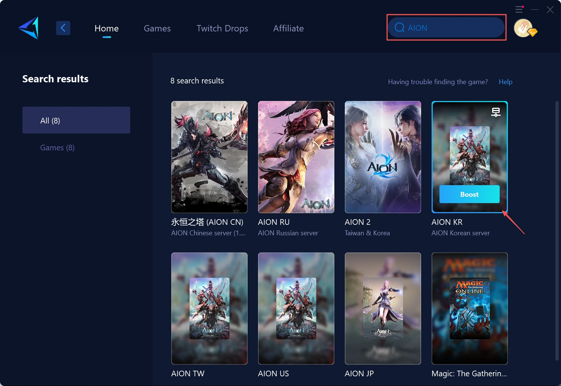Click the 'AION JP' title text
The image size is (561, 386).
point(359,374)
